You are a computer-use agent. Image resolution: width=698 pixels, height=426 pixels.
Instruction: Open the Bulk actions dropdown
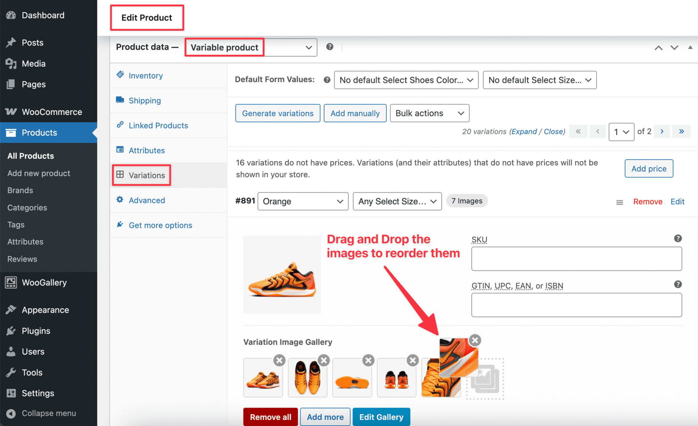[429, 113]
